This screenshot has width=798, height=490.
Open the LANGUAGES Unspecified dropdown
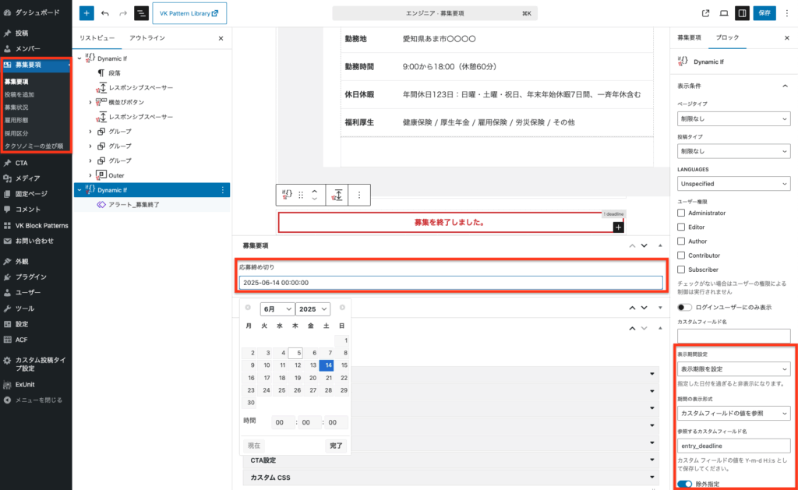[x=734, y=184]
